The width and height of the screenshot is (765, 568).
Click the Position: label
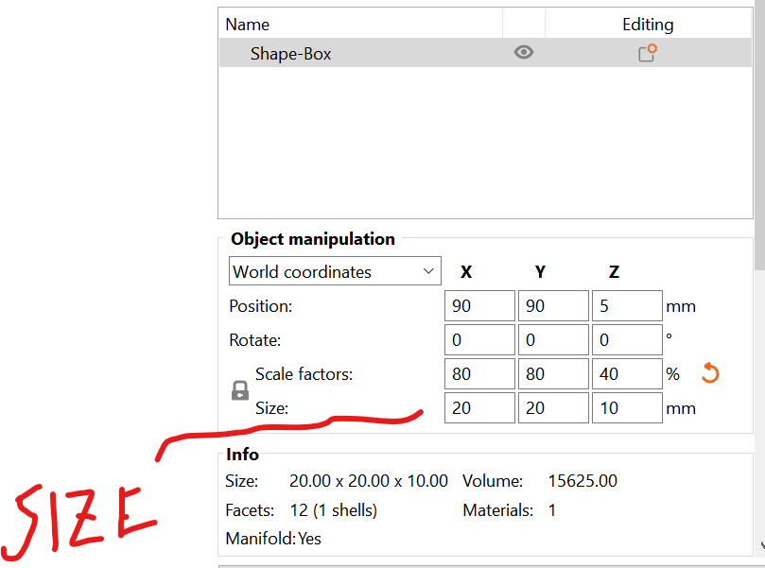pyautogui.click(x=261, y=306)
